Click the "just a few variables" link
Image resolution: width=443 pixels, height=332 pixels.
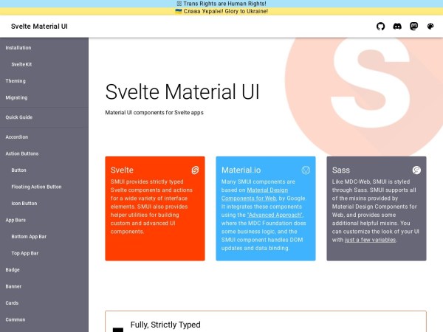(370, 240)
